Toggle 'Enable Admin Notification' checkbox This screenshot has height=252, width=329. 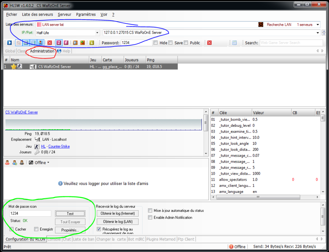[x=150, y=218]
